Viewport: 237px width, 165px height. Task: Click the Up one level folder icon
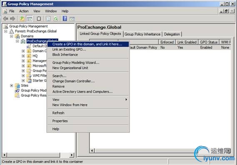point(22,19)
